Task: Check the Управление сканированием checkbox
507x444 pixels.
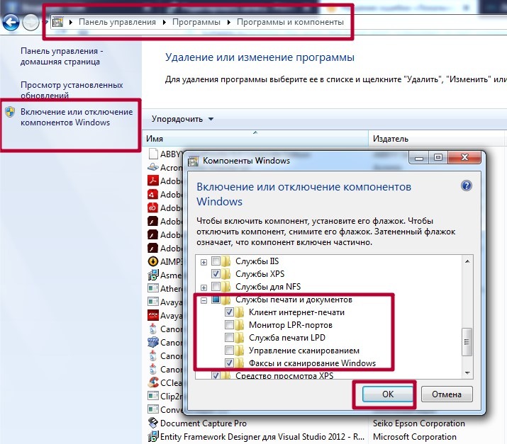Action: pyautogui.click(x=229, y=351)
